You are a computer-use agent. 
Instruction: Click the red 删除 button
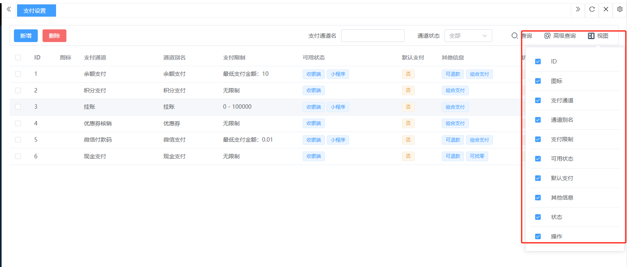coord(54,36)
